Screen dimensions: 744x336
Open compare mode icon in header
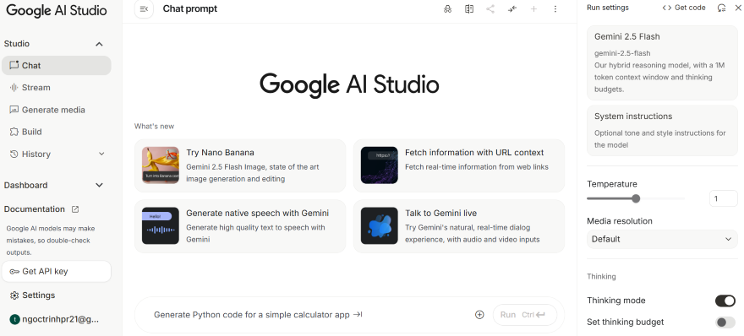tap(468, 9)
